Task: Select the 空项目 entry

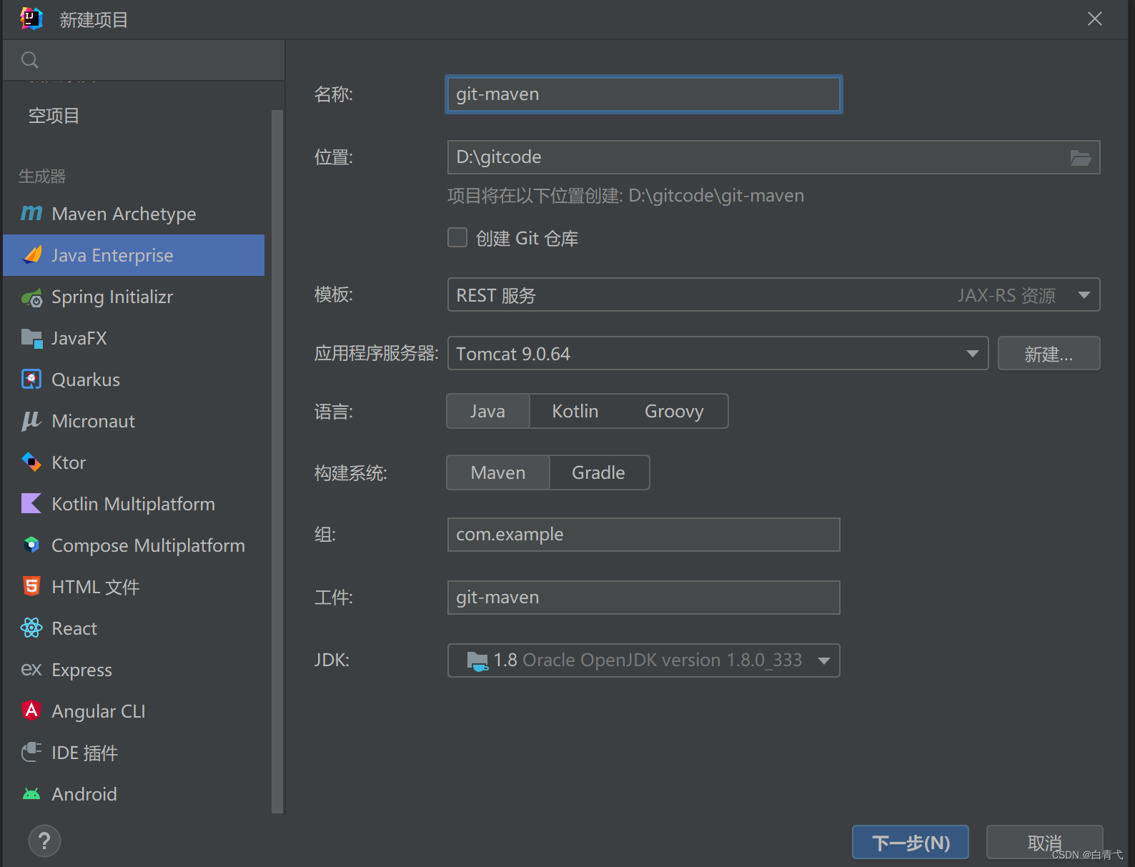Action: [134, 116]
